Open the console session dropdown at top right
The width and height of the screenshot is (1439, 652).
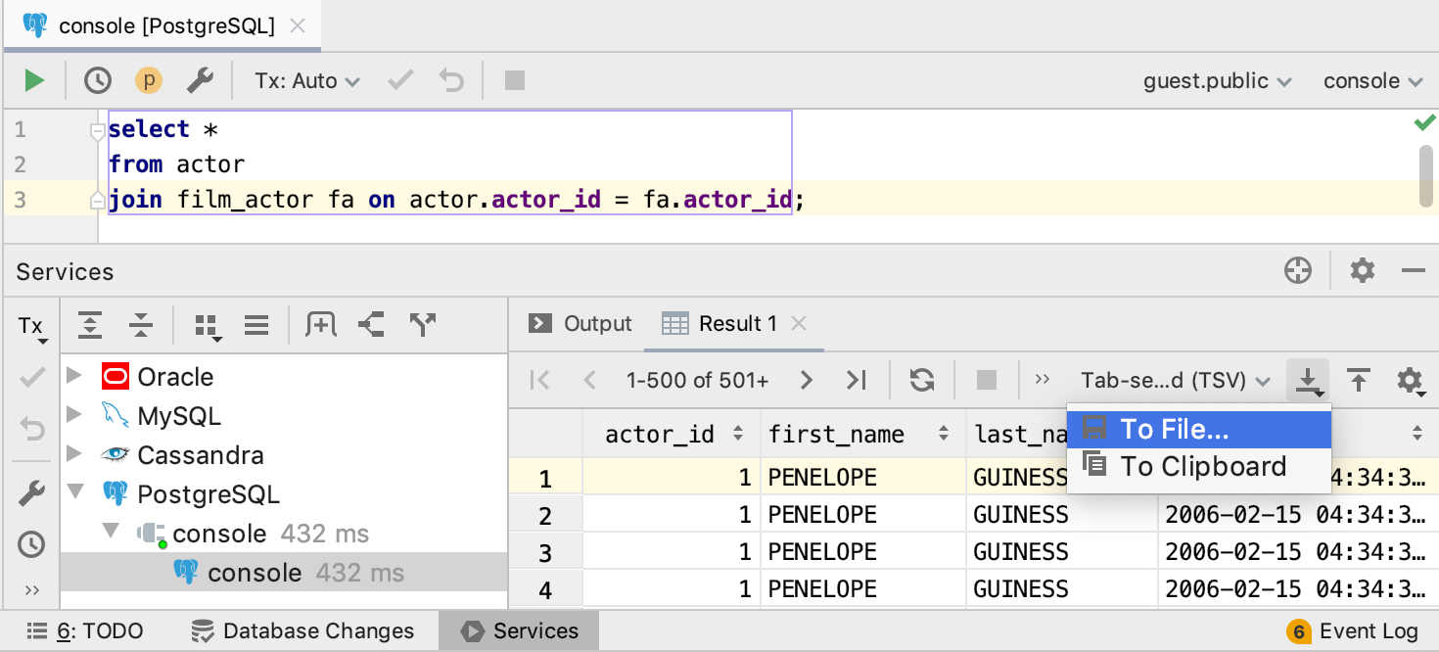tap(1372, 80)
